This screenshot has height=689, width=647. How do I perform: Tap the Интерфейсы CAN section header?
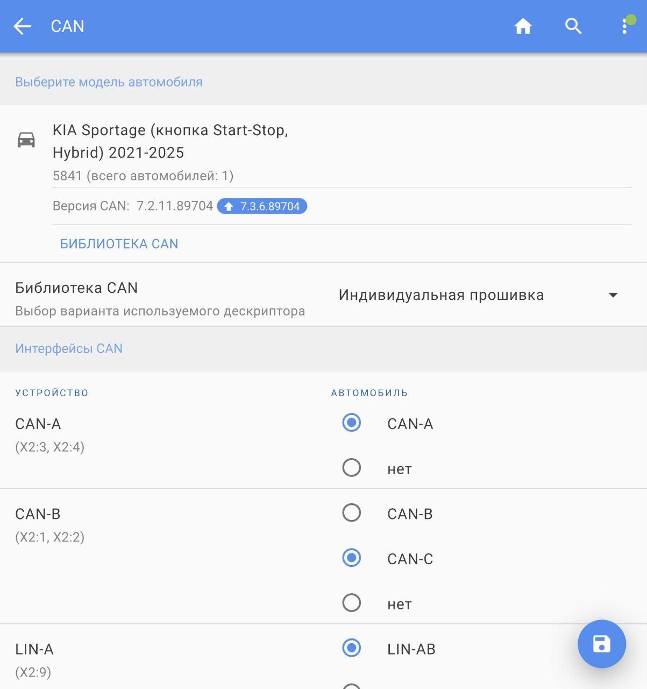point(69,349)
